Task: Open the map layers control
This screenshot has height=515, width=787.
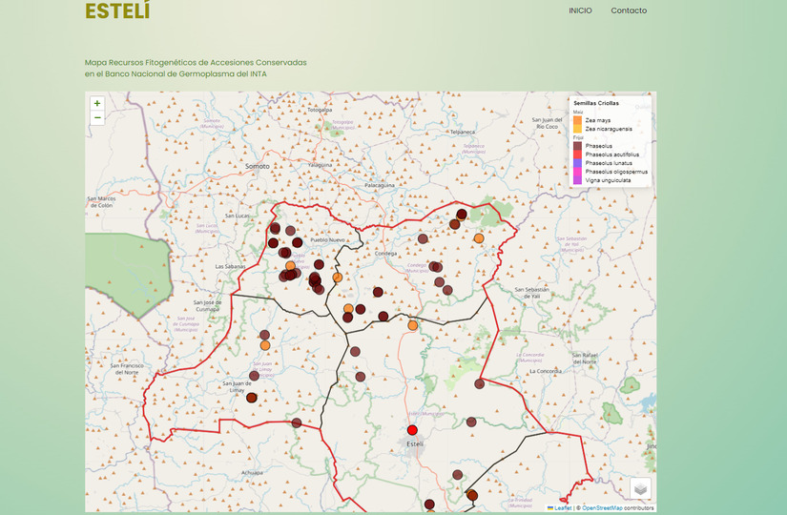Action: tap(640, 487)
